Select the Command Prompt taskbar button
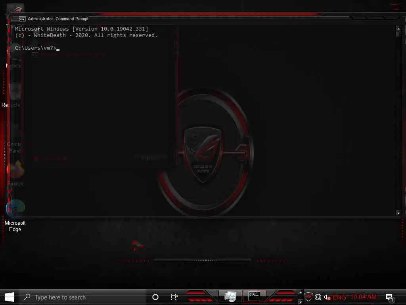The image size is (406, 305). 254,296
